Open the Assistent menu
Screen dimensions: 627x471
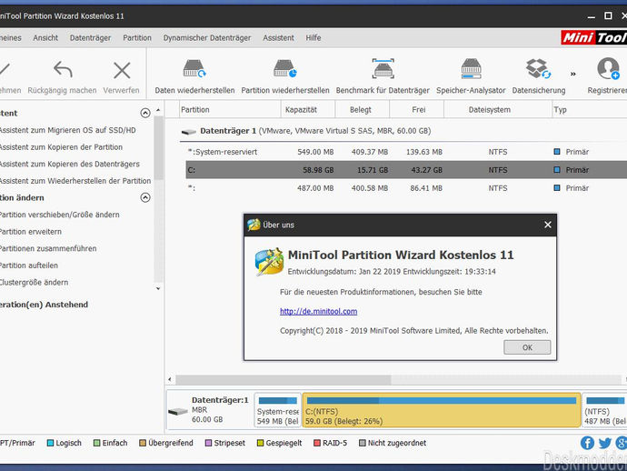tap(278, 37)
